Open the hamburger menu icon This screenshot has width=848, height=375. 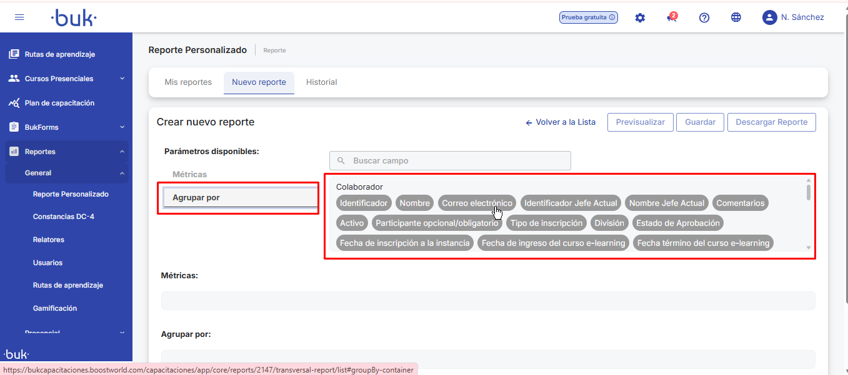tap(19, 17)
